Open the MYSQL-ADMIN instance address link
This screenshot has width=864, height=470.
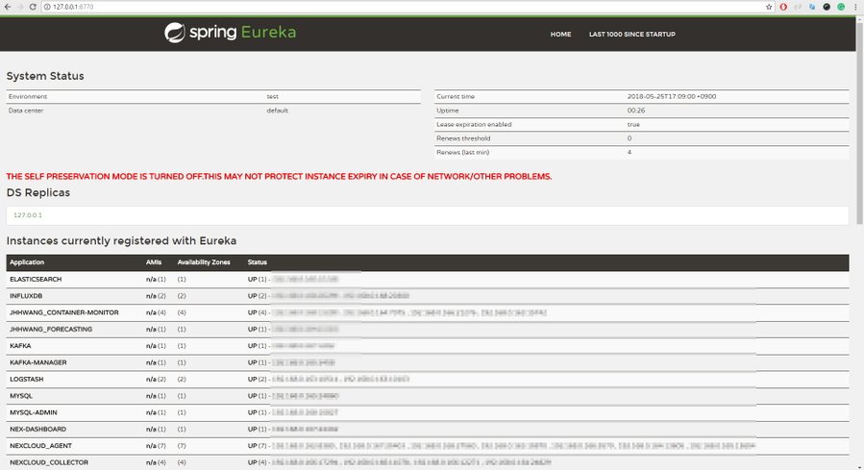point(306,412)
